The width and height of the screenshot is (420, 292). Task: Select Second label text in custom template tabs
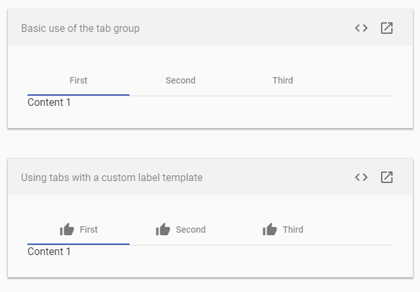pyautogui.click(x=191, y=230)
